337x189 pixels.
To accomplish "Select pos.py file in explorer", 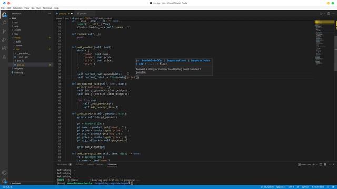I will click(19, 65).
